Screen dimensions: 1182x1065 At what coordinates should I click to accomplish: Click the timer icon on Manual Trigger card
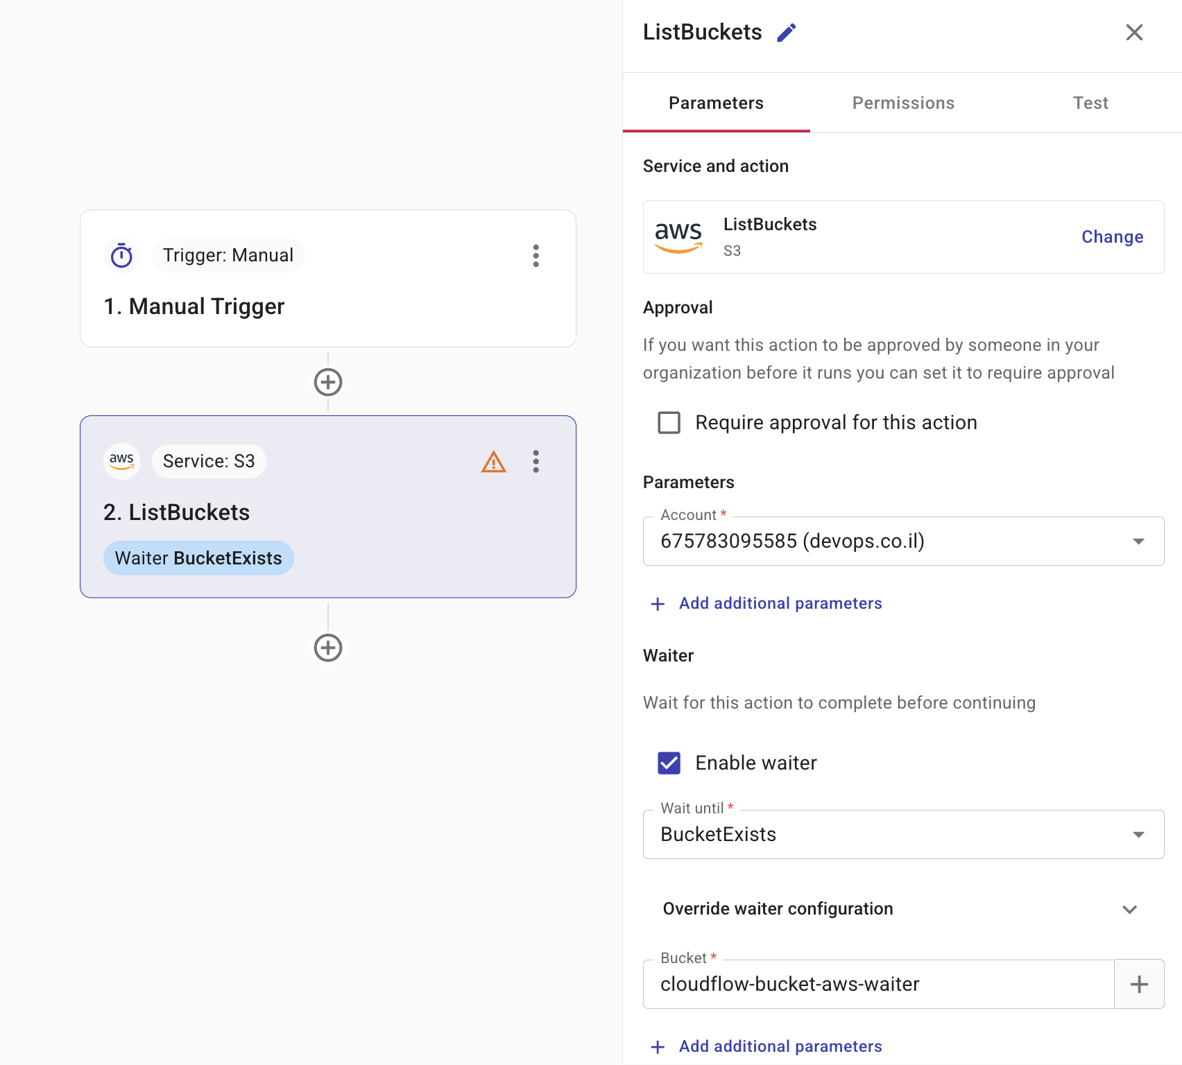point(122,256)
